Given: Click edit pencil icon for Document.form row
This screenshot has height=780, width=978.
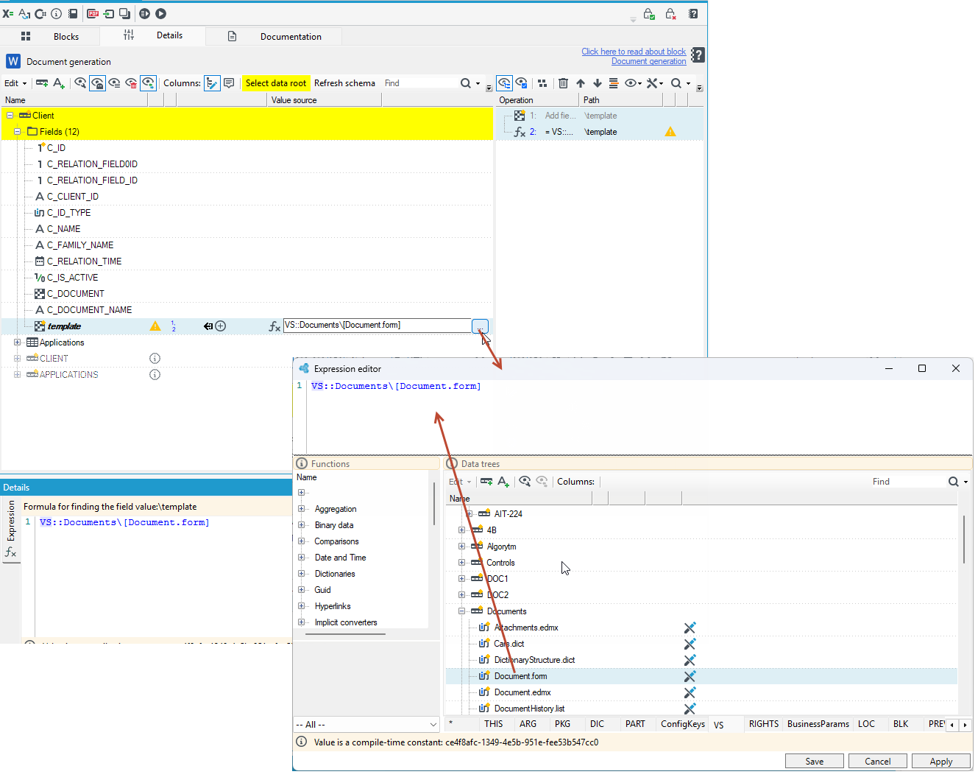Looking at the screenshot, I should (690, 676).
